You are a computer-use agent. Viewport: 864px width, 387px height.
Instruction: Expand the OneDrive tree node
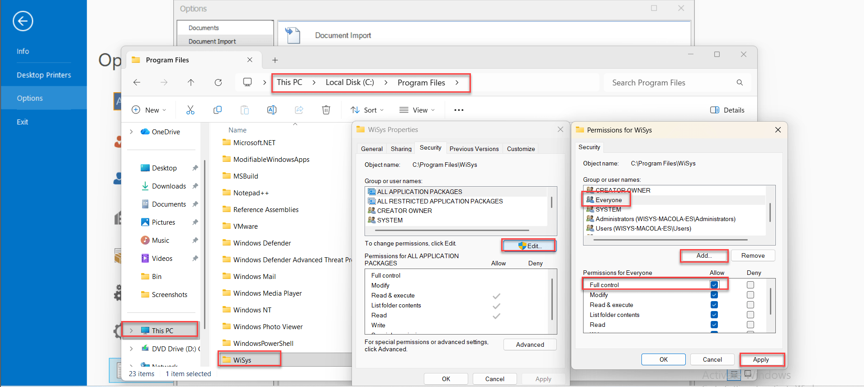(x=131, y=132)
